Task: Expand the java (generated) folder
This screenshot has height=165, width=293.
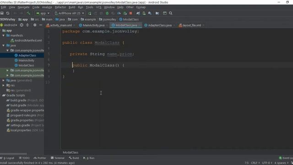Action: coord(3,80)
